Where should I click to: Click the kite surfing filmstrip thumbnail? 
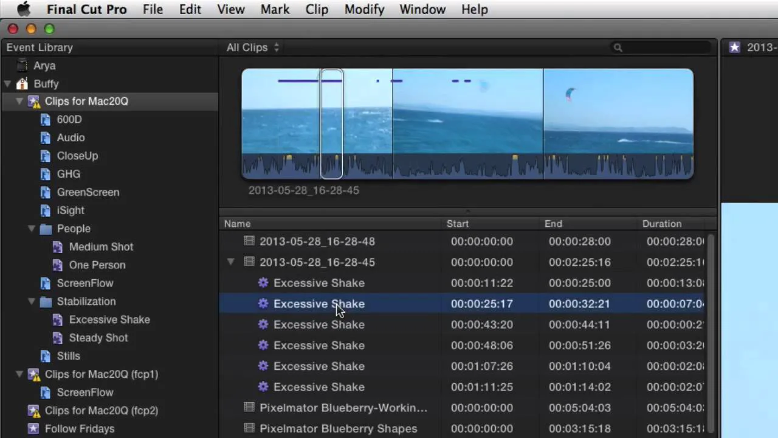pyautogui.click(x=618, y=123)
